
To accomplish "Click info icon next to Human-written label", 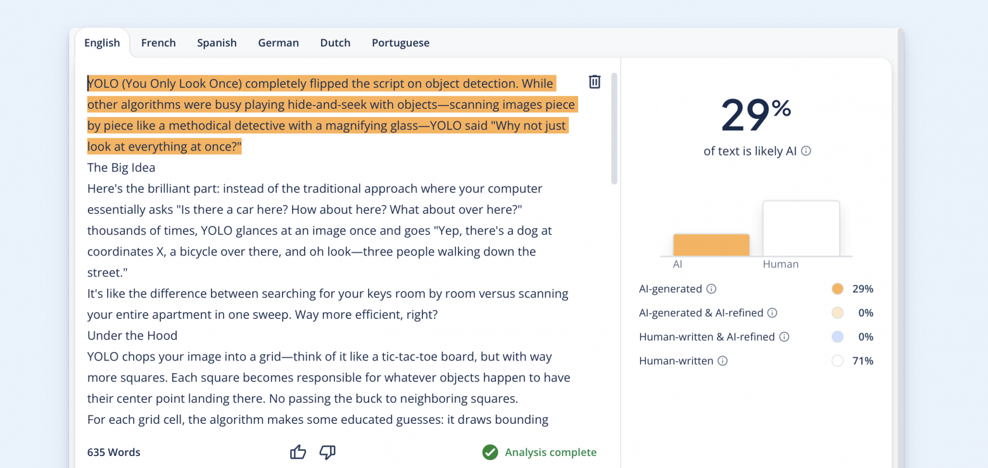I will 723,361.
